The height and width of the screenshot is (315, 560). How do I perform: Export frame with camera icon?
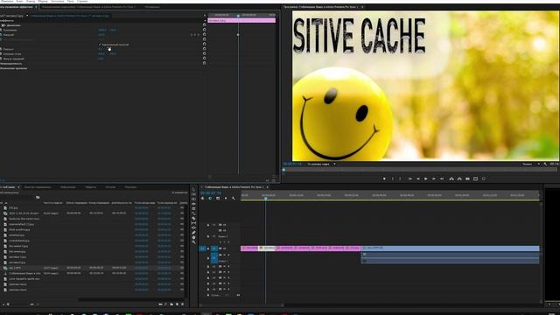[467, 178]
